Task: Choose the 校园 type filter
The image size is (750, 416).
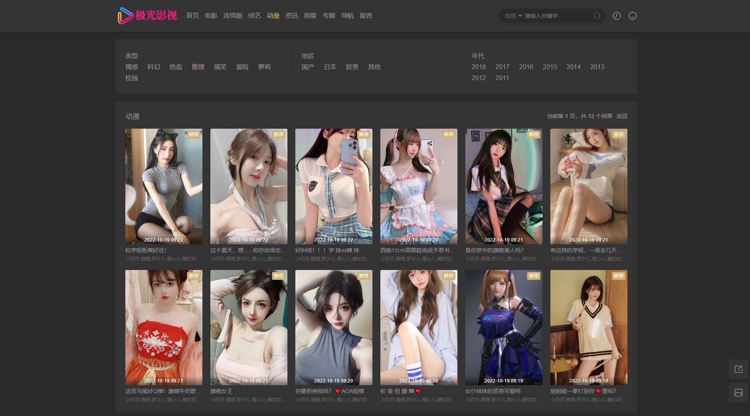Action: (x=132, y=78)
